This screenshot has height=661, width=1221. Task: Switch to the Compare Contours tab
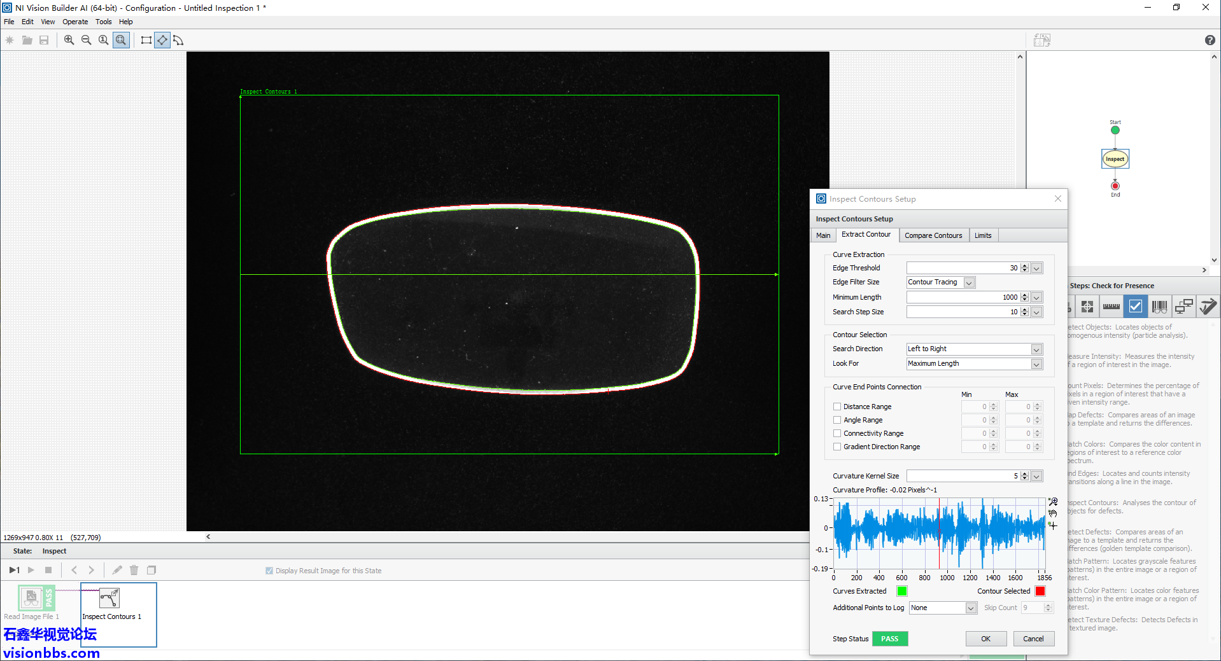coord(933,235)
